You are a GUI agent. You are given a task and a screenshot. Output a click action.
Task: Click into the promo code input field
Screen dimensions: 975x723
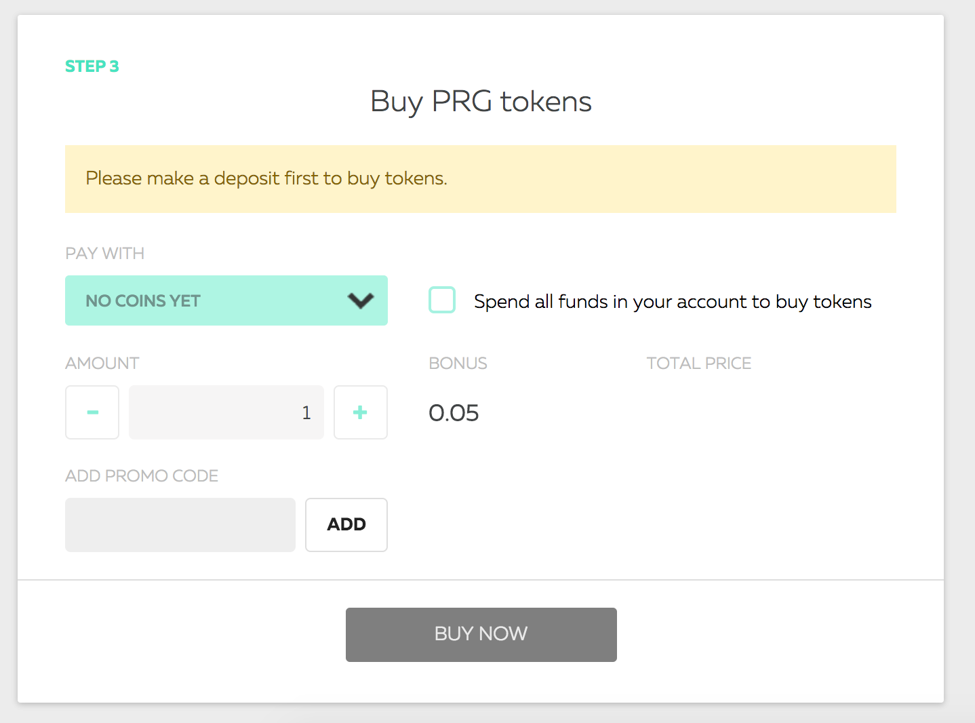(x=180, y=525)
